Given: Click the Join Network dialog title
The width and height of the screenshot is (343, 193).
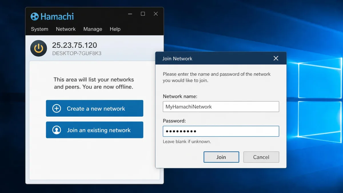Looking at the screenshot, I should (x=177, y=59).
